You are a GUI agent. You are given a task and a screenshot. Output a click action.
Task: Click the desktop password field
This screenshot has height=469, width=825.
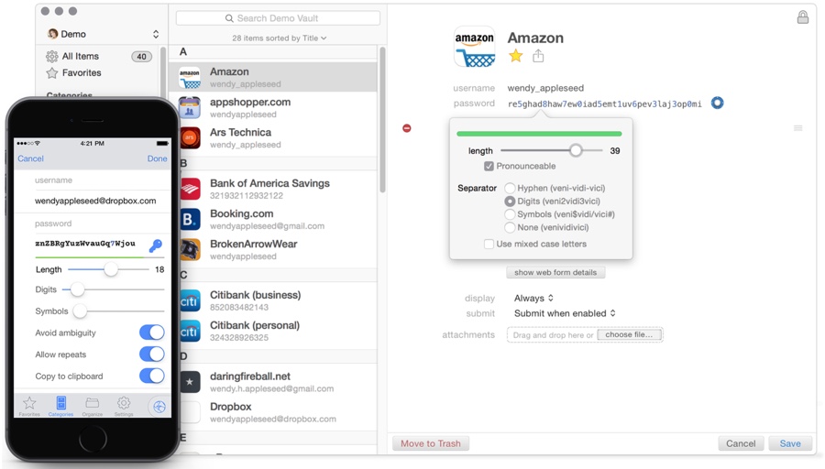point(605,104)
